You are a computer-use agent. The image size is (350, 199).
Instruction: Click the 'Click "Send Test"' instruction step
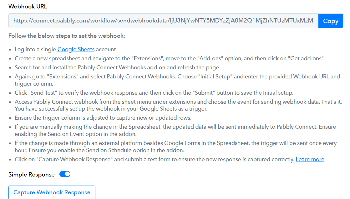pos(125,93)
